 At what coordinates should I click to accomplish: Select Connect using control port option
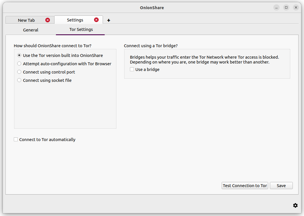46,72
